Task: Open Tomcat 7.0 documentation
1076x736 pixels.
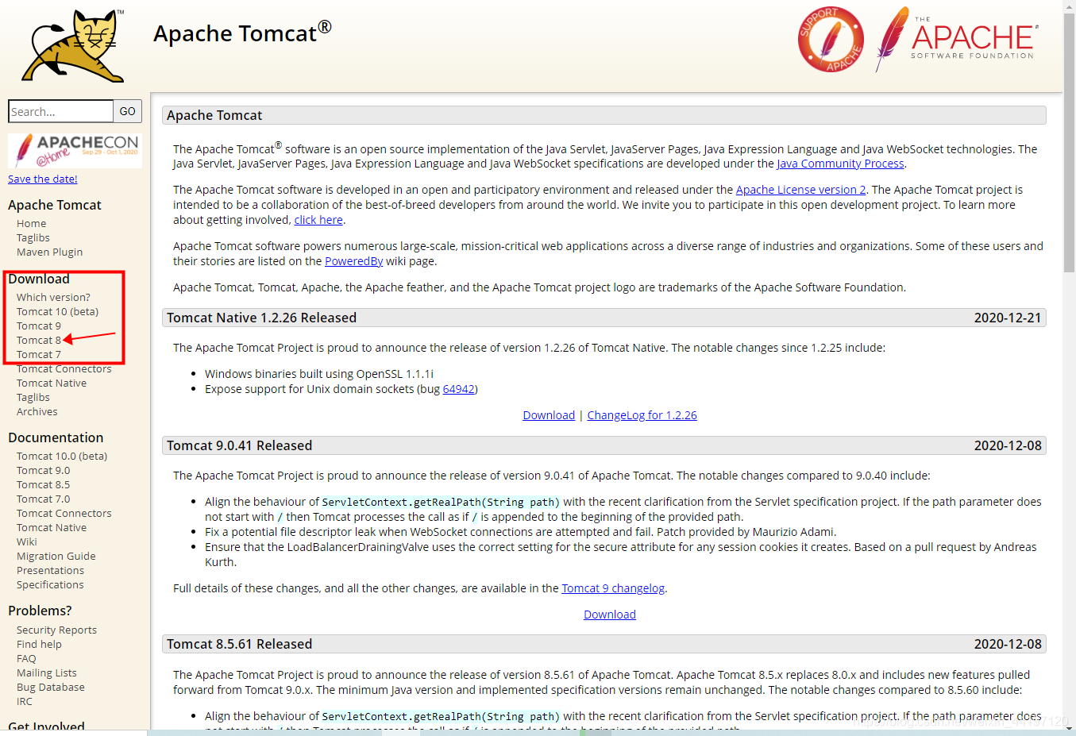Action: 44,499
